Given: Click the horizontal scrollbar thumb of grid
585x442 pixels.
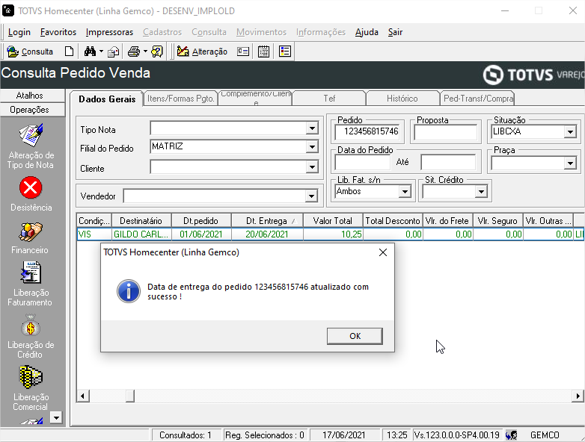Looking at the screenshot, I should [x=130, y=396].
